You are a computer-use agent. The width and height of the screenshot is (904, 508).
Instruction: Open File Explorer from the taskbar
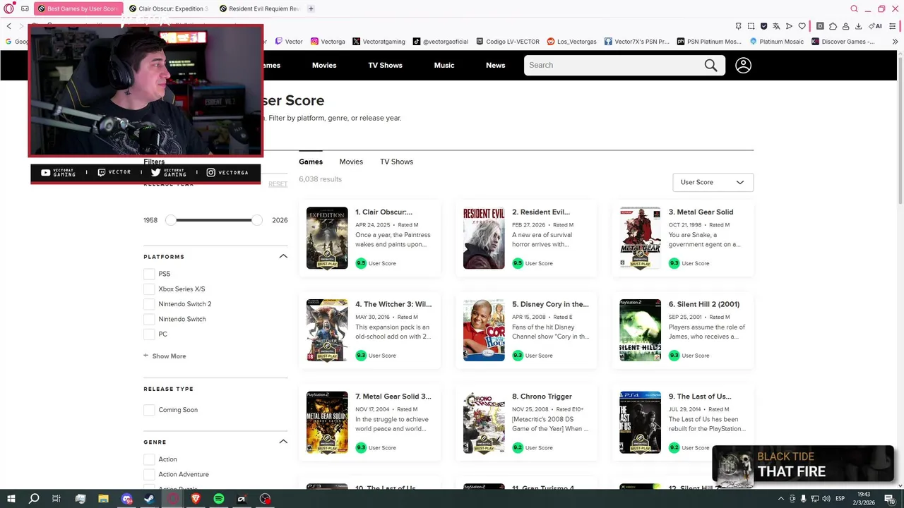103,499
